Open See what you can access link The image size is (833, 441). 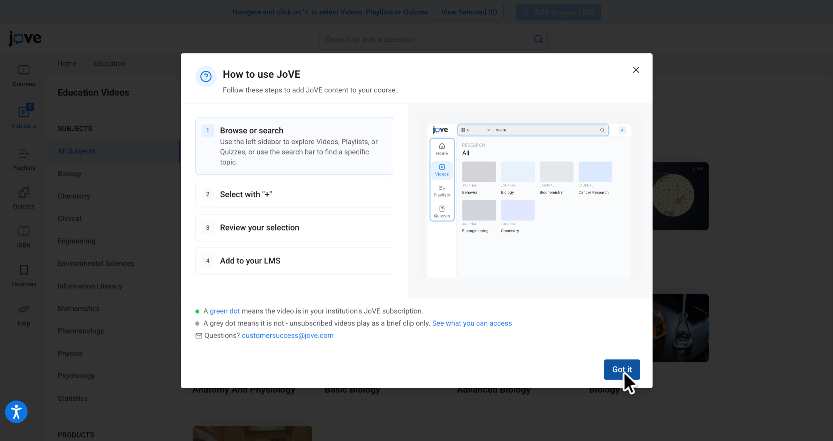473,323
